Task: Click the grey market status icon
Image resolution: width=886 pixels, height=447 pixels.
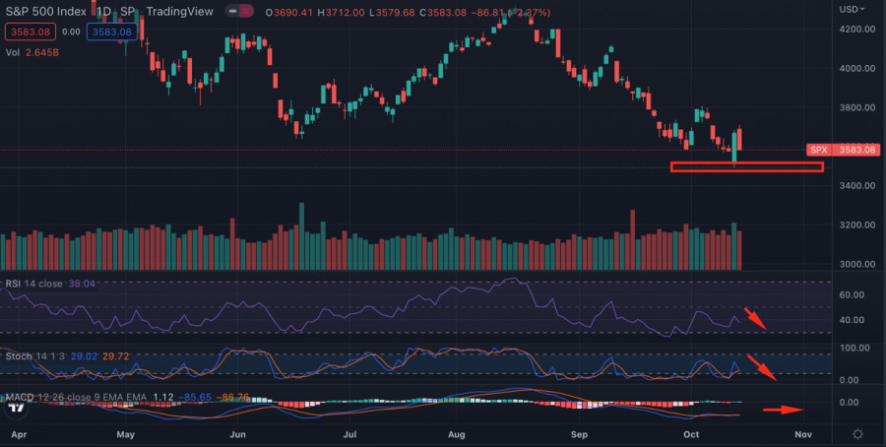Action: [232, 11]
